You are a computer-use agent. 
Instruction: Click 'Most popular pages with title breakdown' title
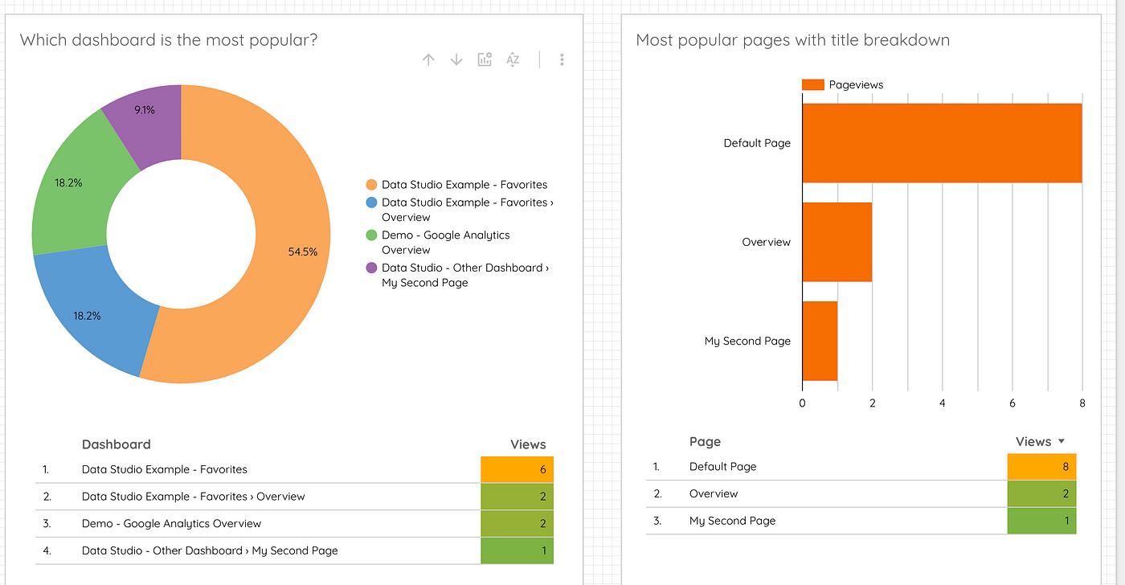coord(792,39)
